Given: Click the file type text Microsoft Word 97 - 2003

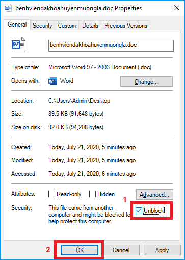Looking at the screenshot, I should [92, 67].
